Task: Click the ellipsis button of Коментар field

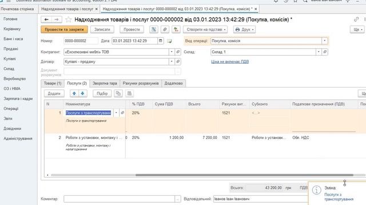Action: coord(178,199)
